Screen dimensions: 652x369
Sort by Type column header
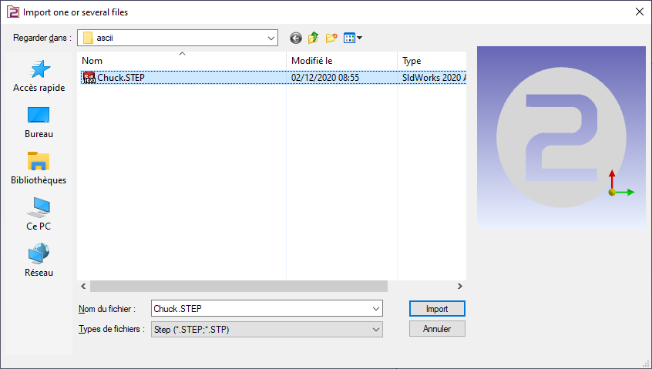[430, 61]
